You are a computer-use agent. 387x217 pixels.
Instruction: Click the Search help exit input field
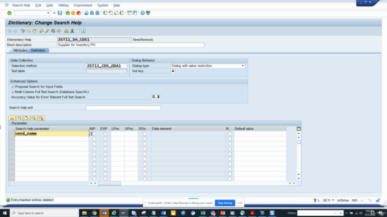tap(123, 107)
